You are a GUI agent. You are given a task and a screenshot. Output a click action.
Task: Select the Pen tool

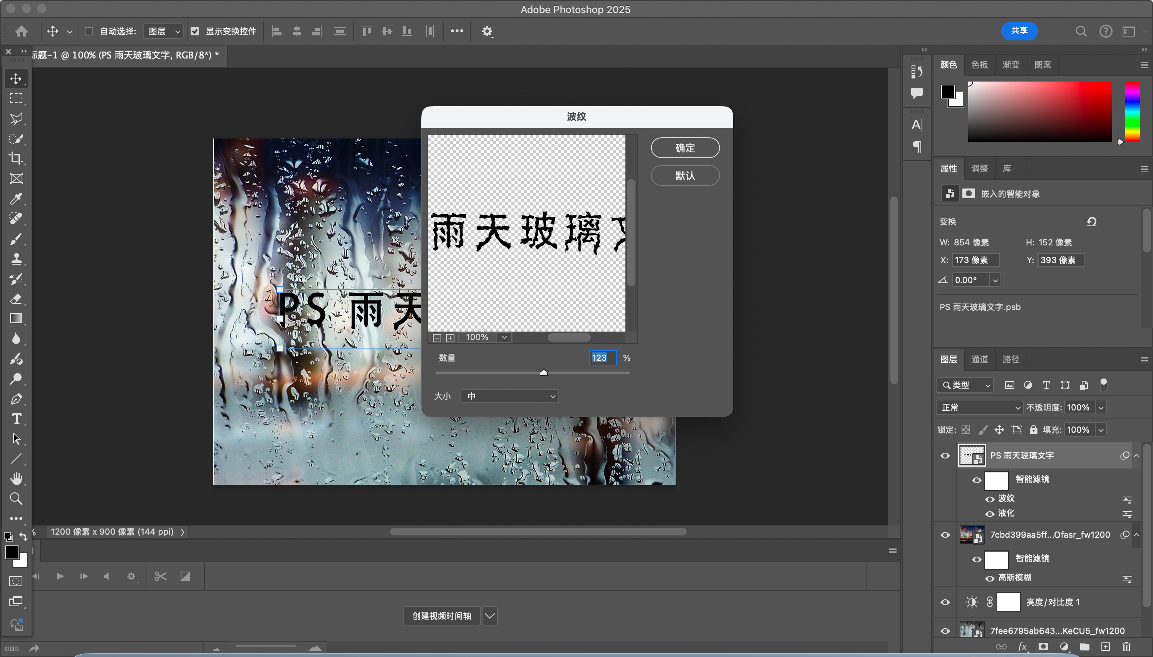(16, 399)
